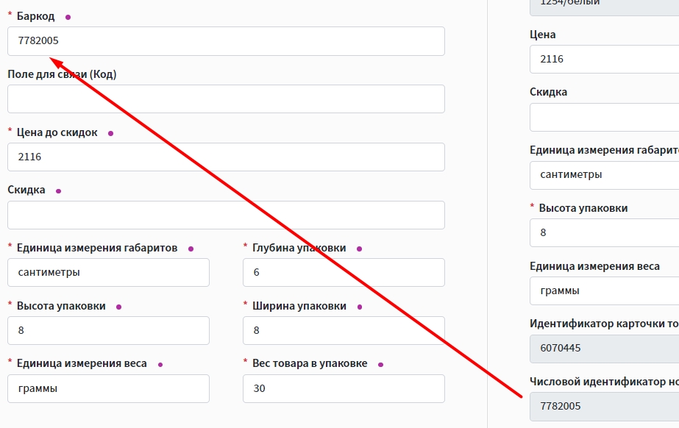The width and height of the screenshot is (679, 428).
Task: Select the Идентификатор карточки field showing 6070445
Action: point(603,348)
